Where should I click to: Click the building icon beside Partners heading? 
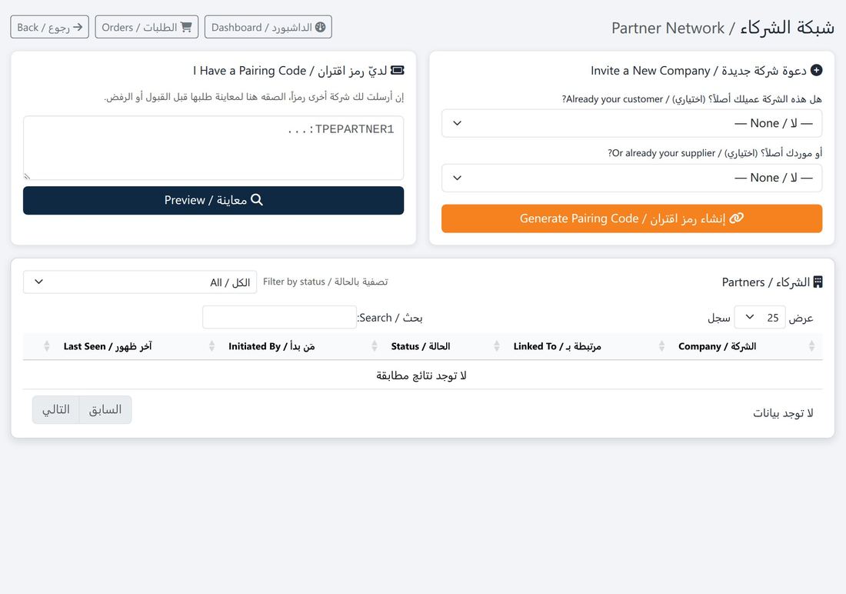[818, 282]
